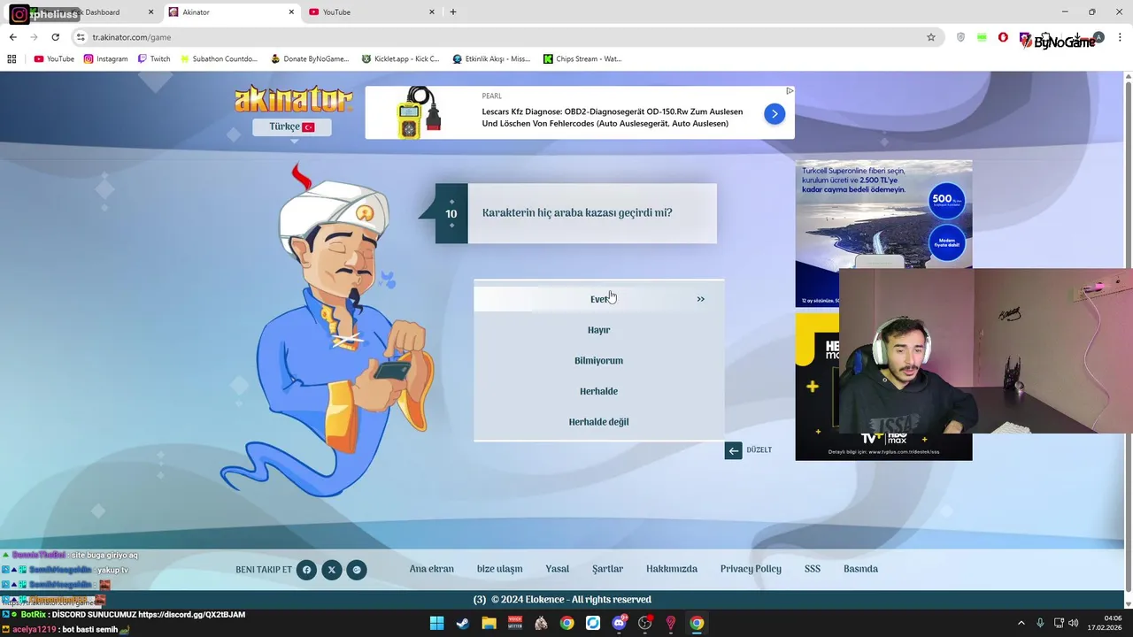1133x637 pixels.
Task: Open Steam from the taskbar
Action: [462, 623]
